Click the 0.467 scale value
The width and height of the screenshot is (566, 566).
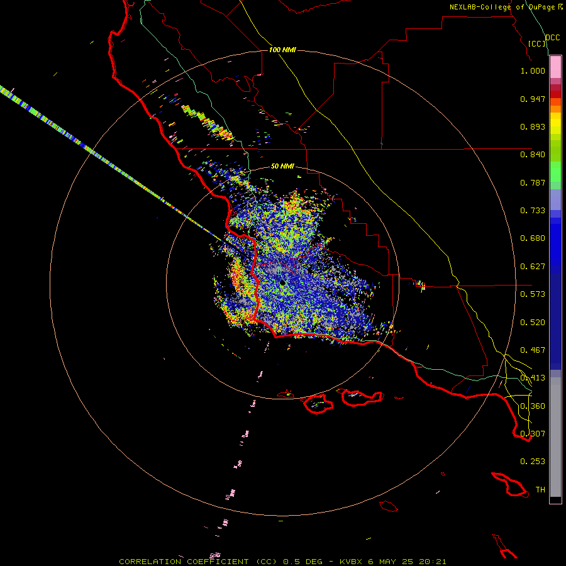533,350
